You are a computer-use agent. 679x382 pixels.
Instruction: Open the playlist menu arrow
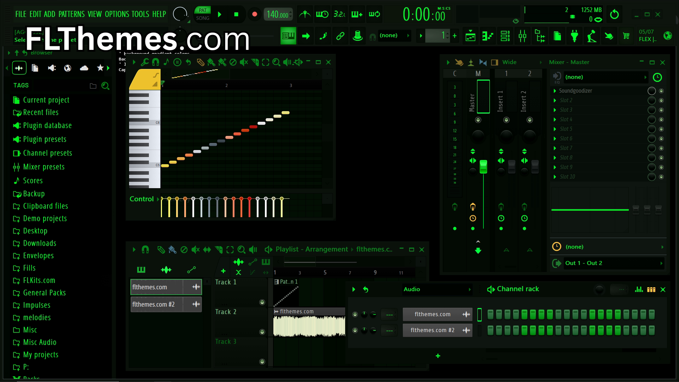[134, 250]
